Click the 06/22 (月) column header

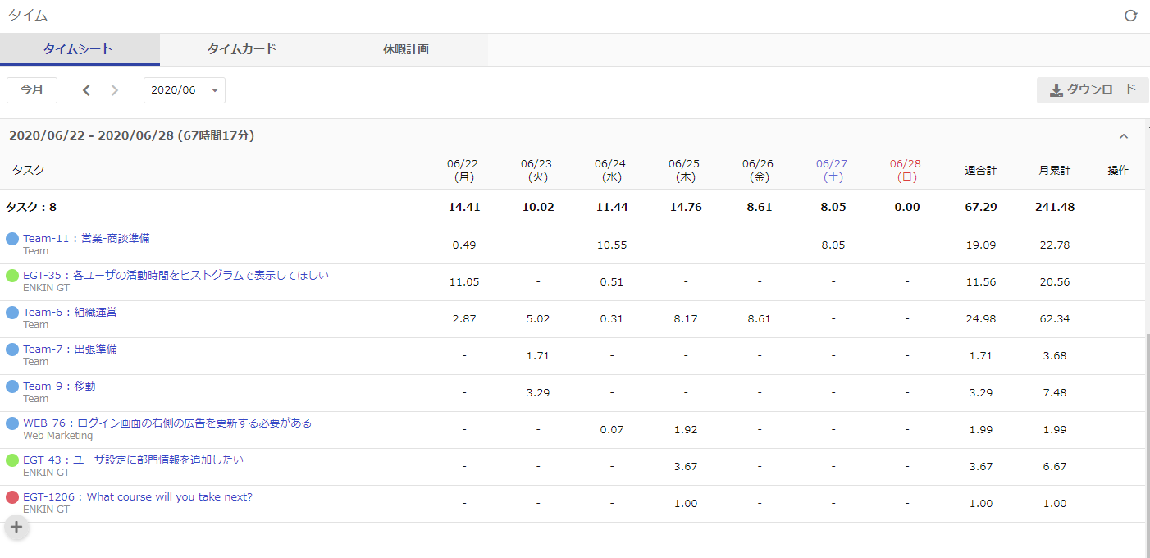pyautogui.click(x=464, y=170)
